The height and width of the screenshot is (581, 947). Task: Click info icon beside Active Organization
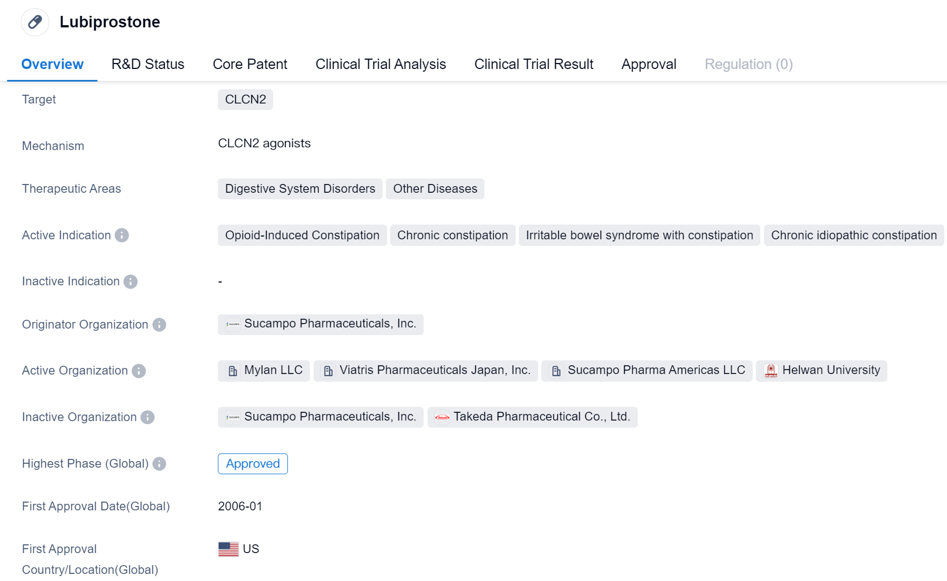[x=139, y=371]
